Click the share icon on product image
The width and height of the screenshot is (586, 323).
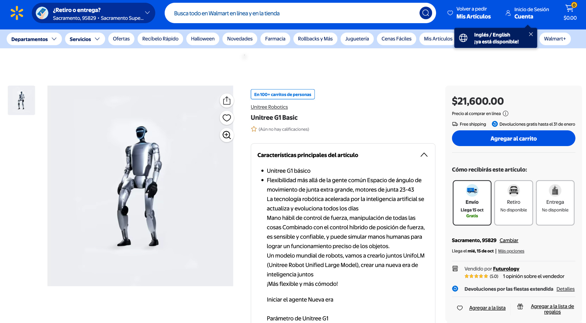pos(227,101)
